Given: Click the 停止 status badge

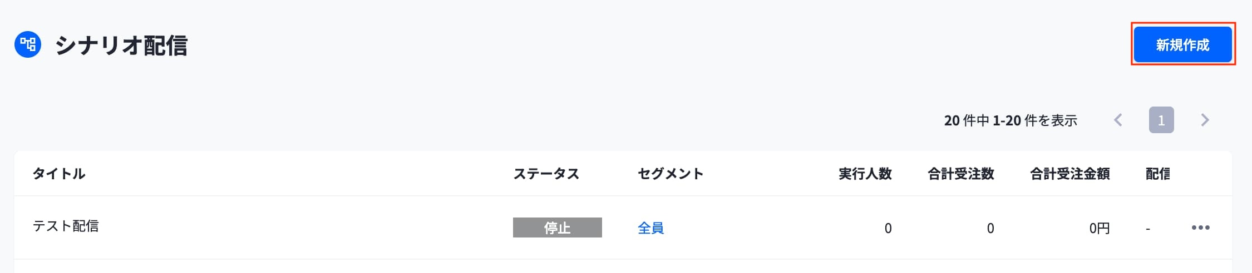Looking at the screenshot, I should pos(557,228).
